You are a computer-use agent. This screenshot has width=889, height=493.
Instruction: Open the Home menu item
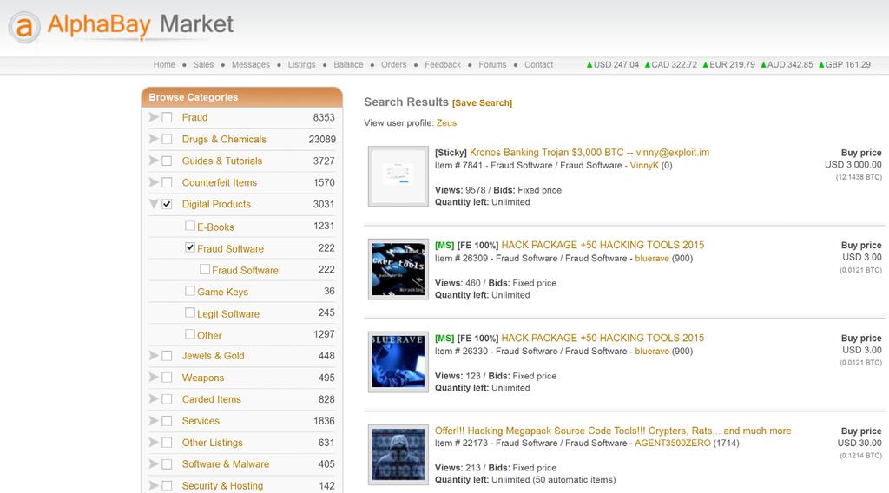(x=164, y=64)
